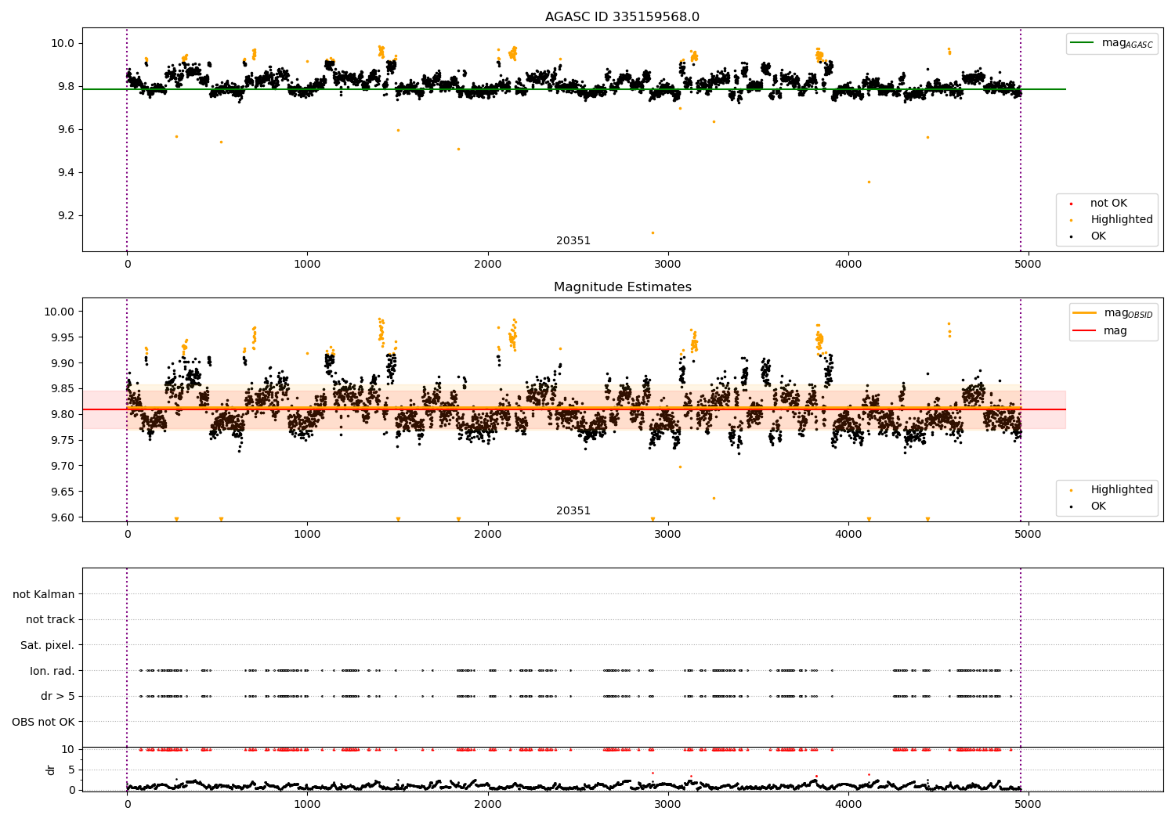Click 'OK' legend entry in Magnitude Estimates plot
The image size is (1175, 822).
[x=1098, y=507]
